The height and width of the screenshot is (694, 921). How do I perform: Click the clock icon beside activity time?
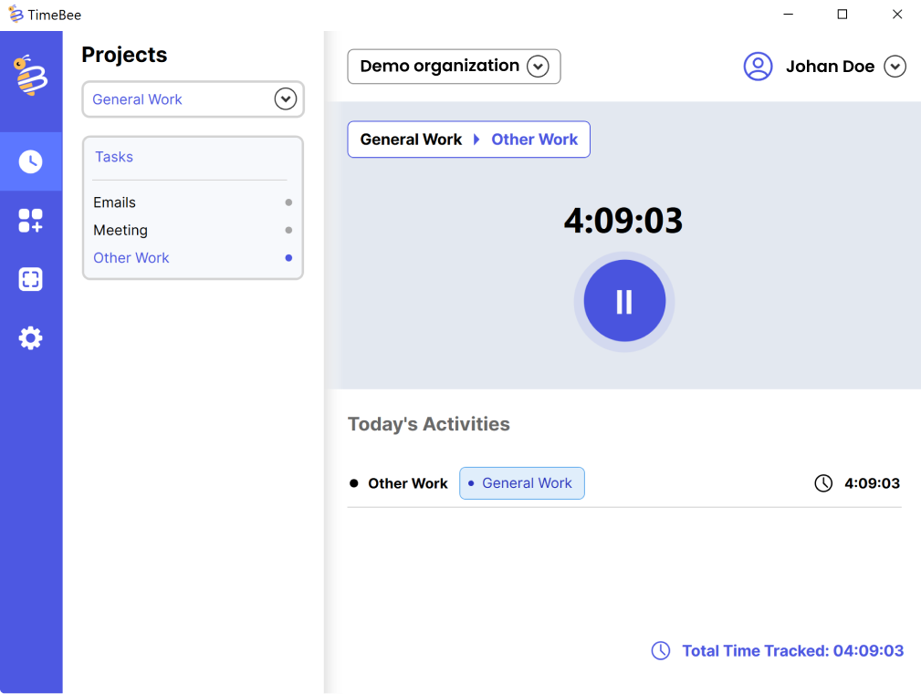823,483
